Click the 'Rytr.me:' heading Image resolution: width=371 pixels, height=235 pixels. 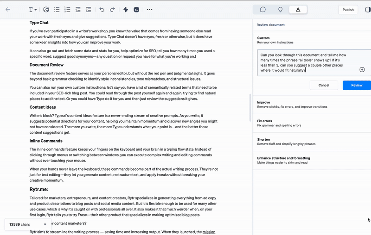click(39, 189)
